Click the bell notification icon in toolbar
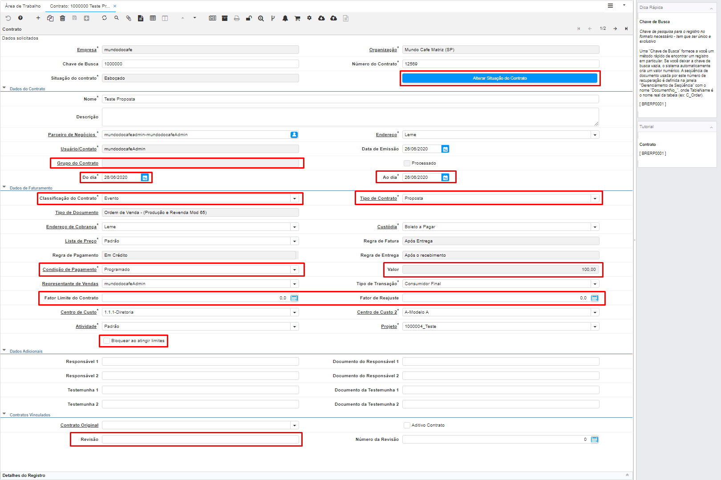Screen dimensions: 721x480 click(285, 18)
